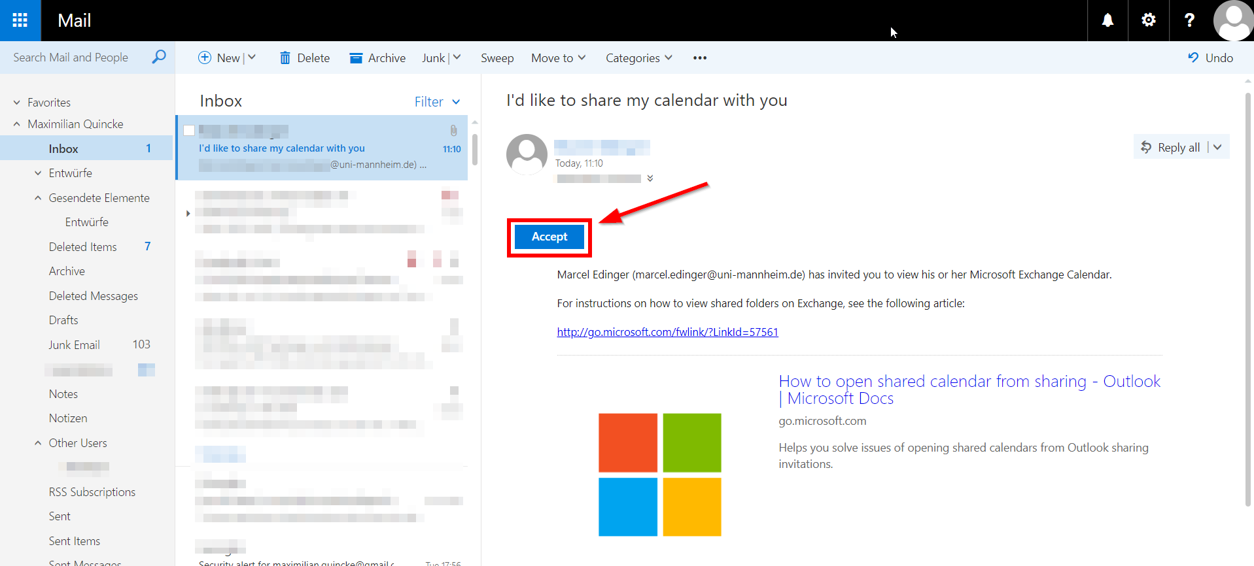Click the Mail app title

tap(75, 20)
